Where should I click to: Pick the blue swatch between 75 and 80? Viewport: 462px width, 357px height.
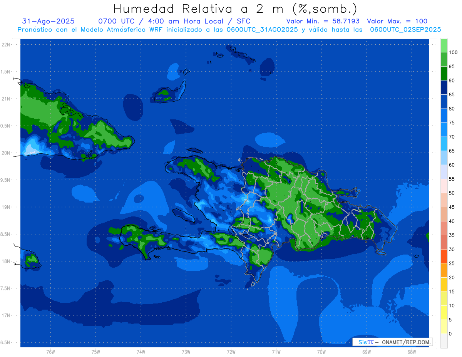click(444, 116)
